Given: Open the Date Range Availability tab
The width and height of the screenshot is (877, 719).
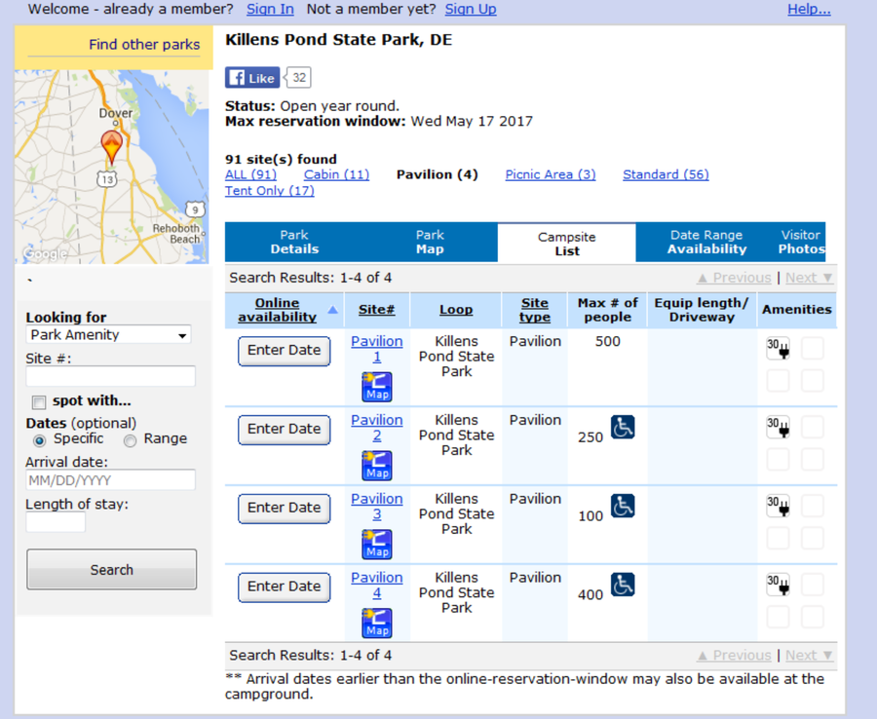Looking at the screenshot, I should [x=705, y=242].
